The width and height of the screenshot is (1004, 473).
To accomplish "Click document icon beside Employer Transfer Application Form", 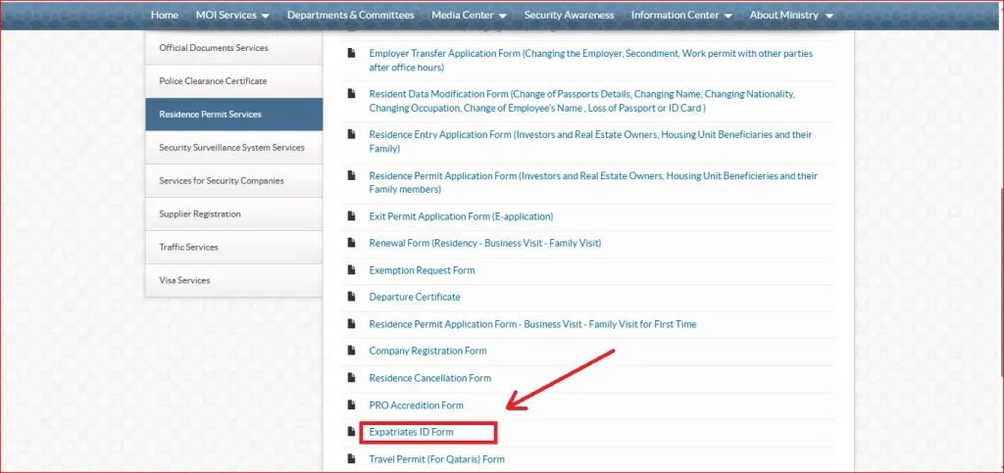I will 351,54.
